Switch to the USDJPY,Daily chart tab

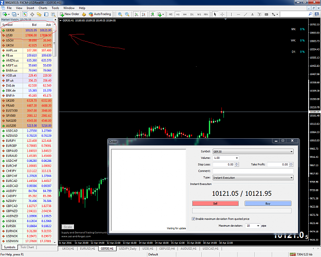(128, 249)
